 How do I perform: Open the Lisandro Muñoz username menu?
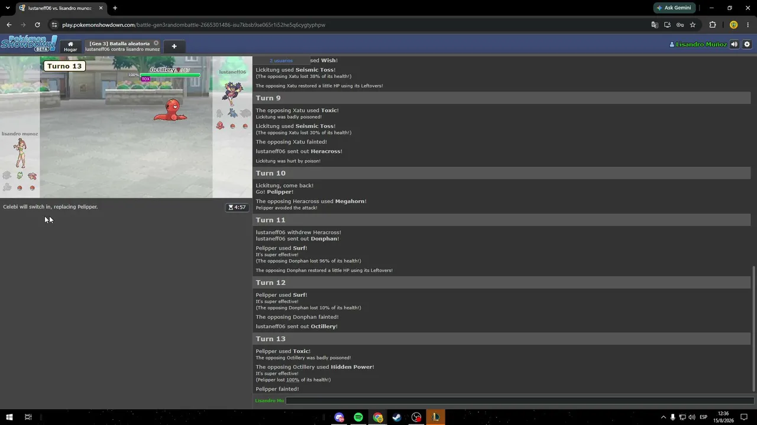click(x=698, y=44)
